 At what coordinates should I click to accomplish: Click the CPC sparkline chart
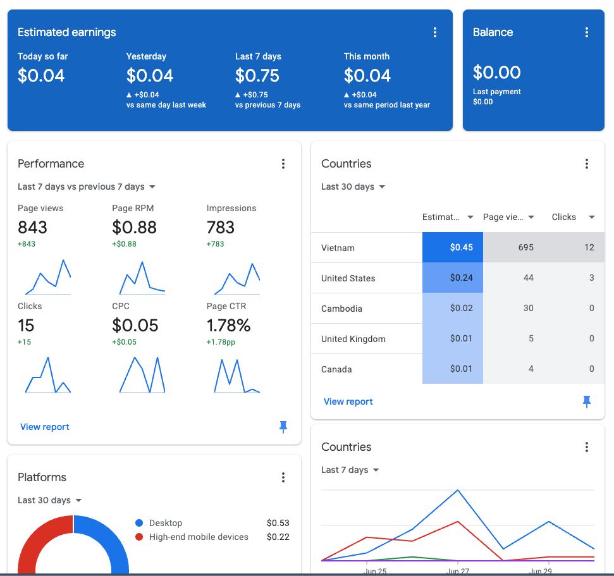[142, 374]
